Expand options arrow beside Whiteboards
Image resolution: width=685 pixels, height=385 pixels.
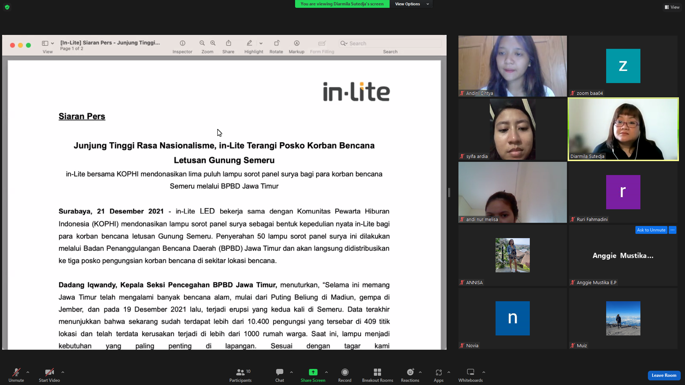484,372
